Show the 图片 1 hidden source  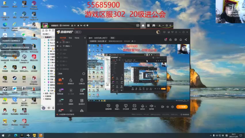pyautogui.click(x=58, y=61)
